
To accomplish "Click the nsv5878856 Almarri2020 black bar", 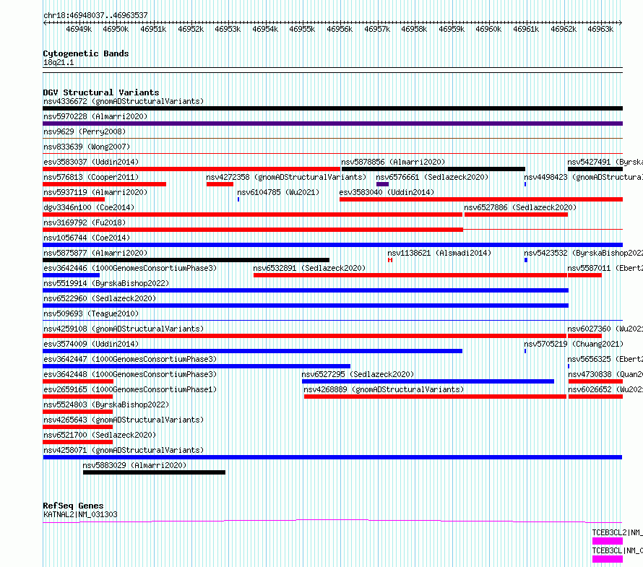I will (433, 169).
